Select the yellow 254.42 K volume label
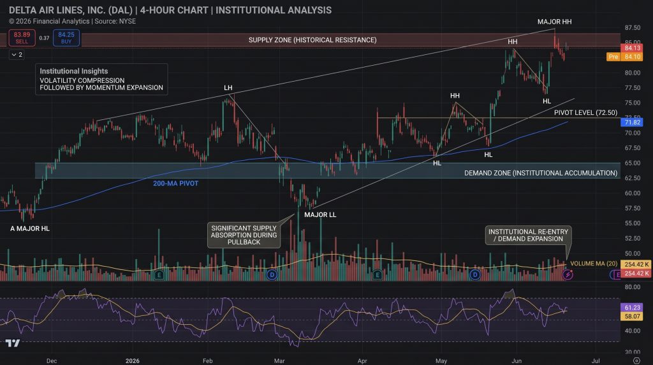Viewport: 653px width, 365px height. (x=636, y=265)
